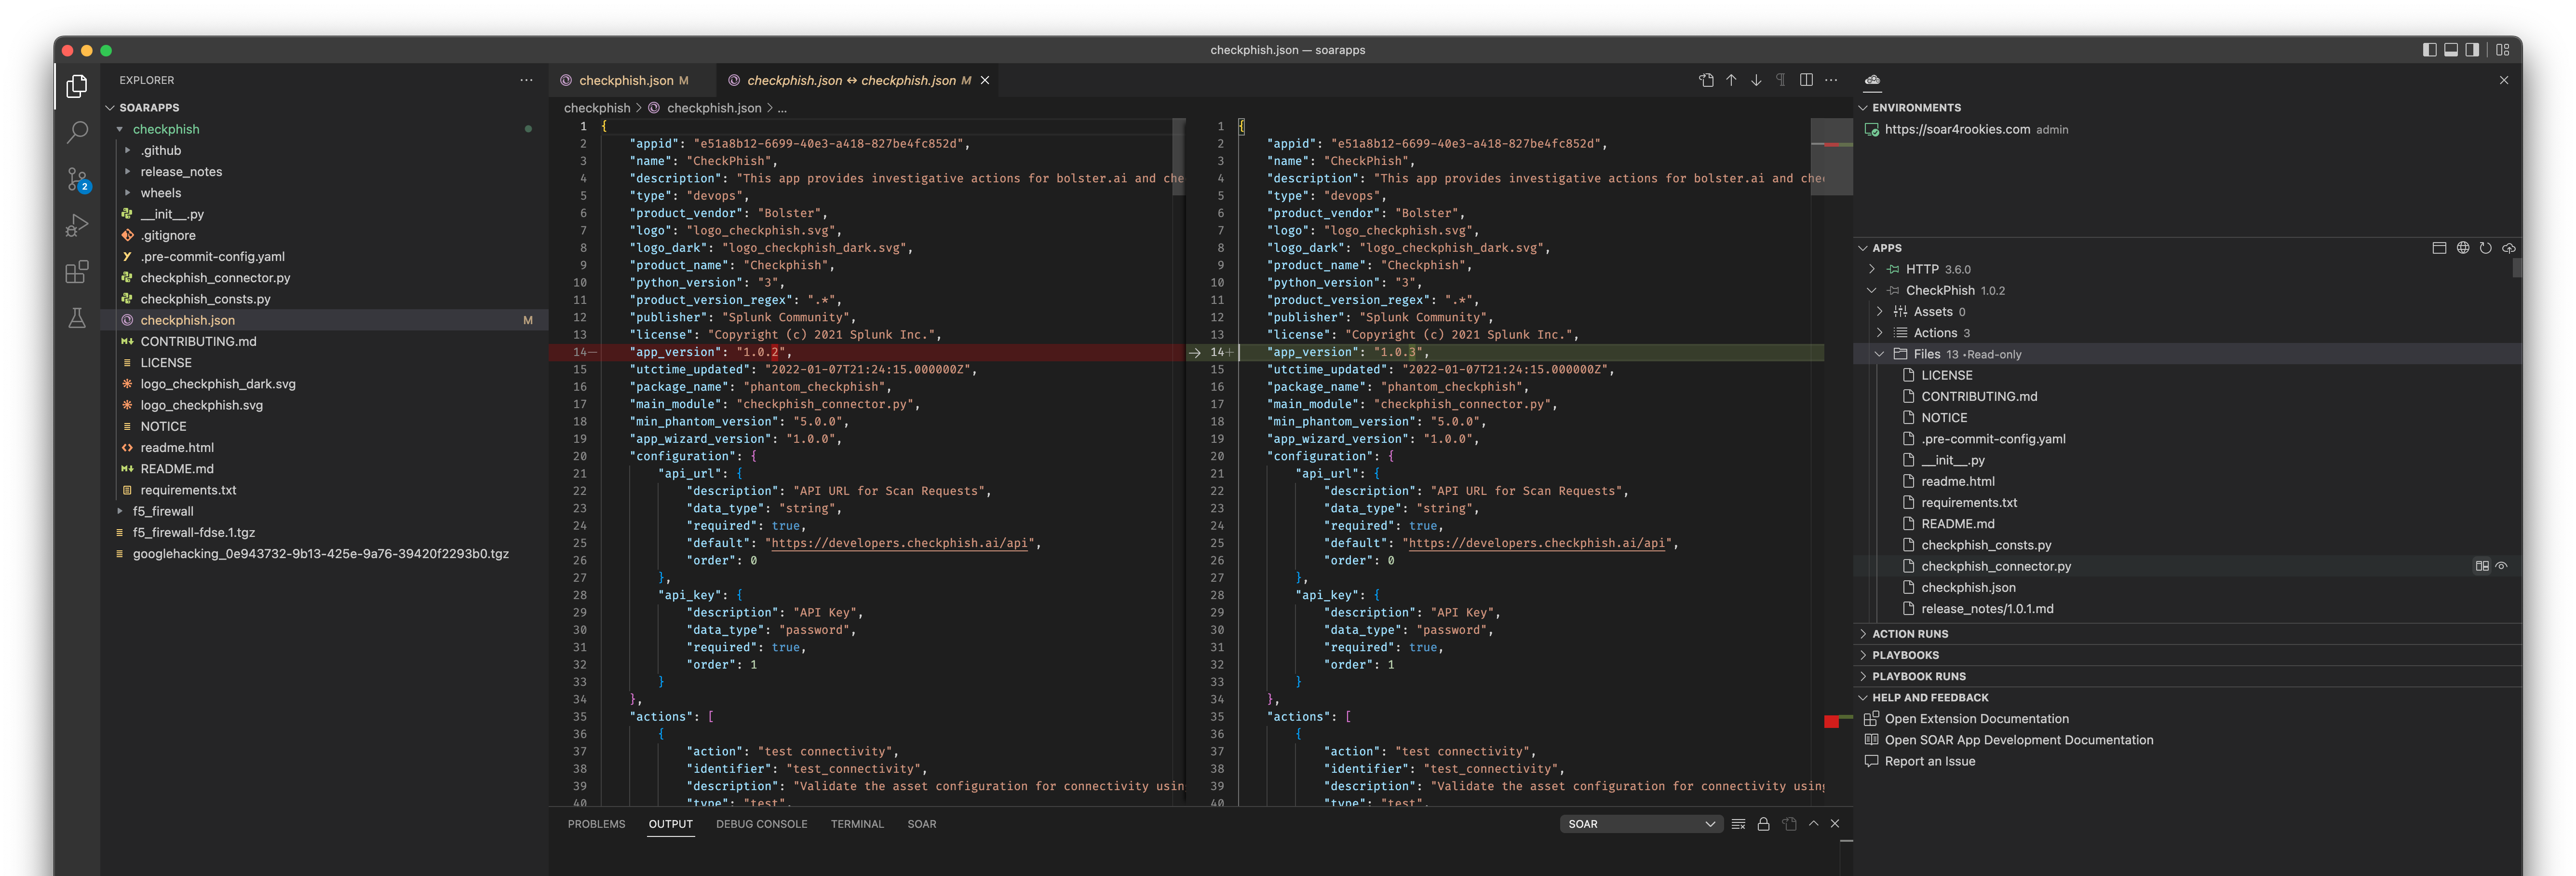Collapse the checkphish folder
This screenshot has width=2576, height=876.
click(120, 129)
